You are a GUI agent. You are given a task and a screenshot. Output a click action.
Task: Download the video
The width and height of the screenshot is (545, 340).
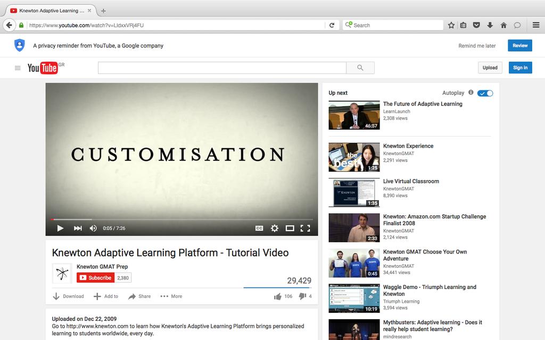(68, 296)
